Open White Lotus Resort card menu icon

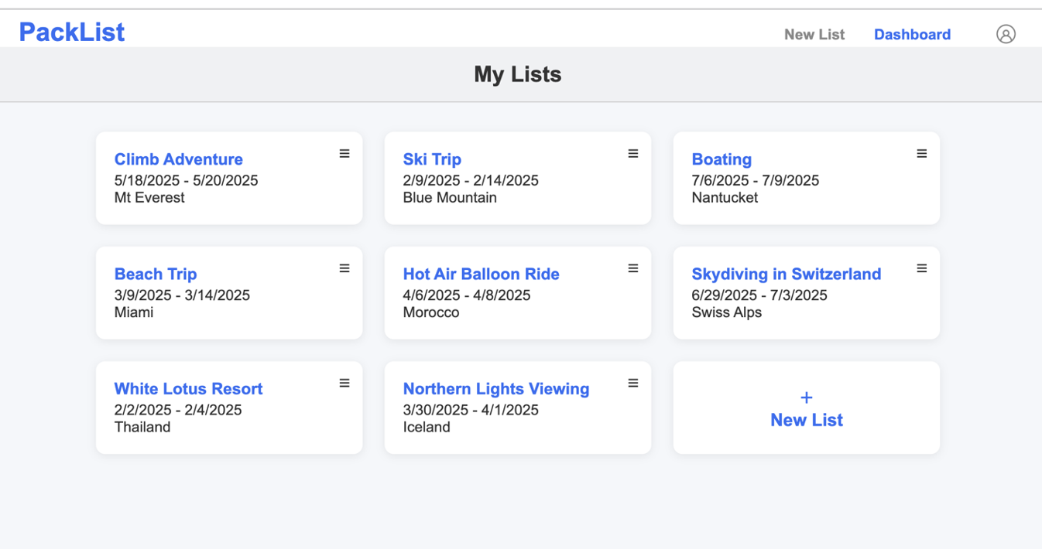click(344, 383)
